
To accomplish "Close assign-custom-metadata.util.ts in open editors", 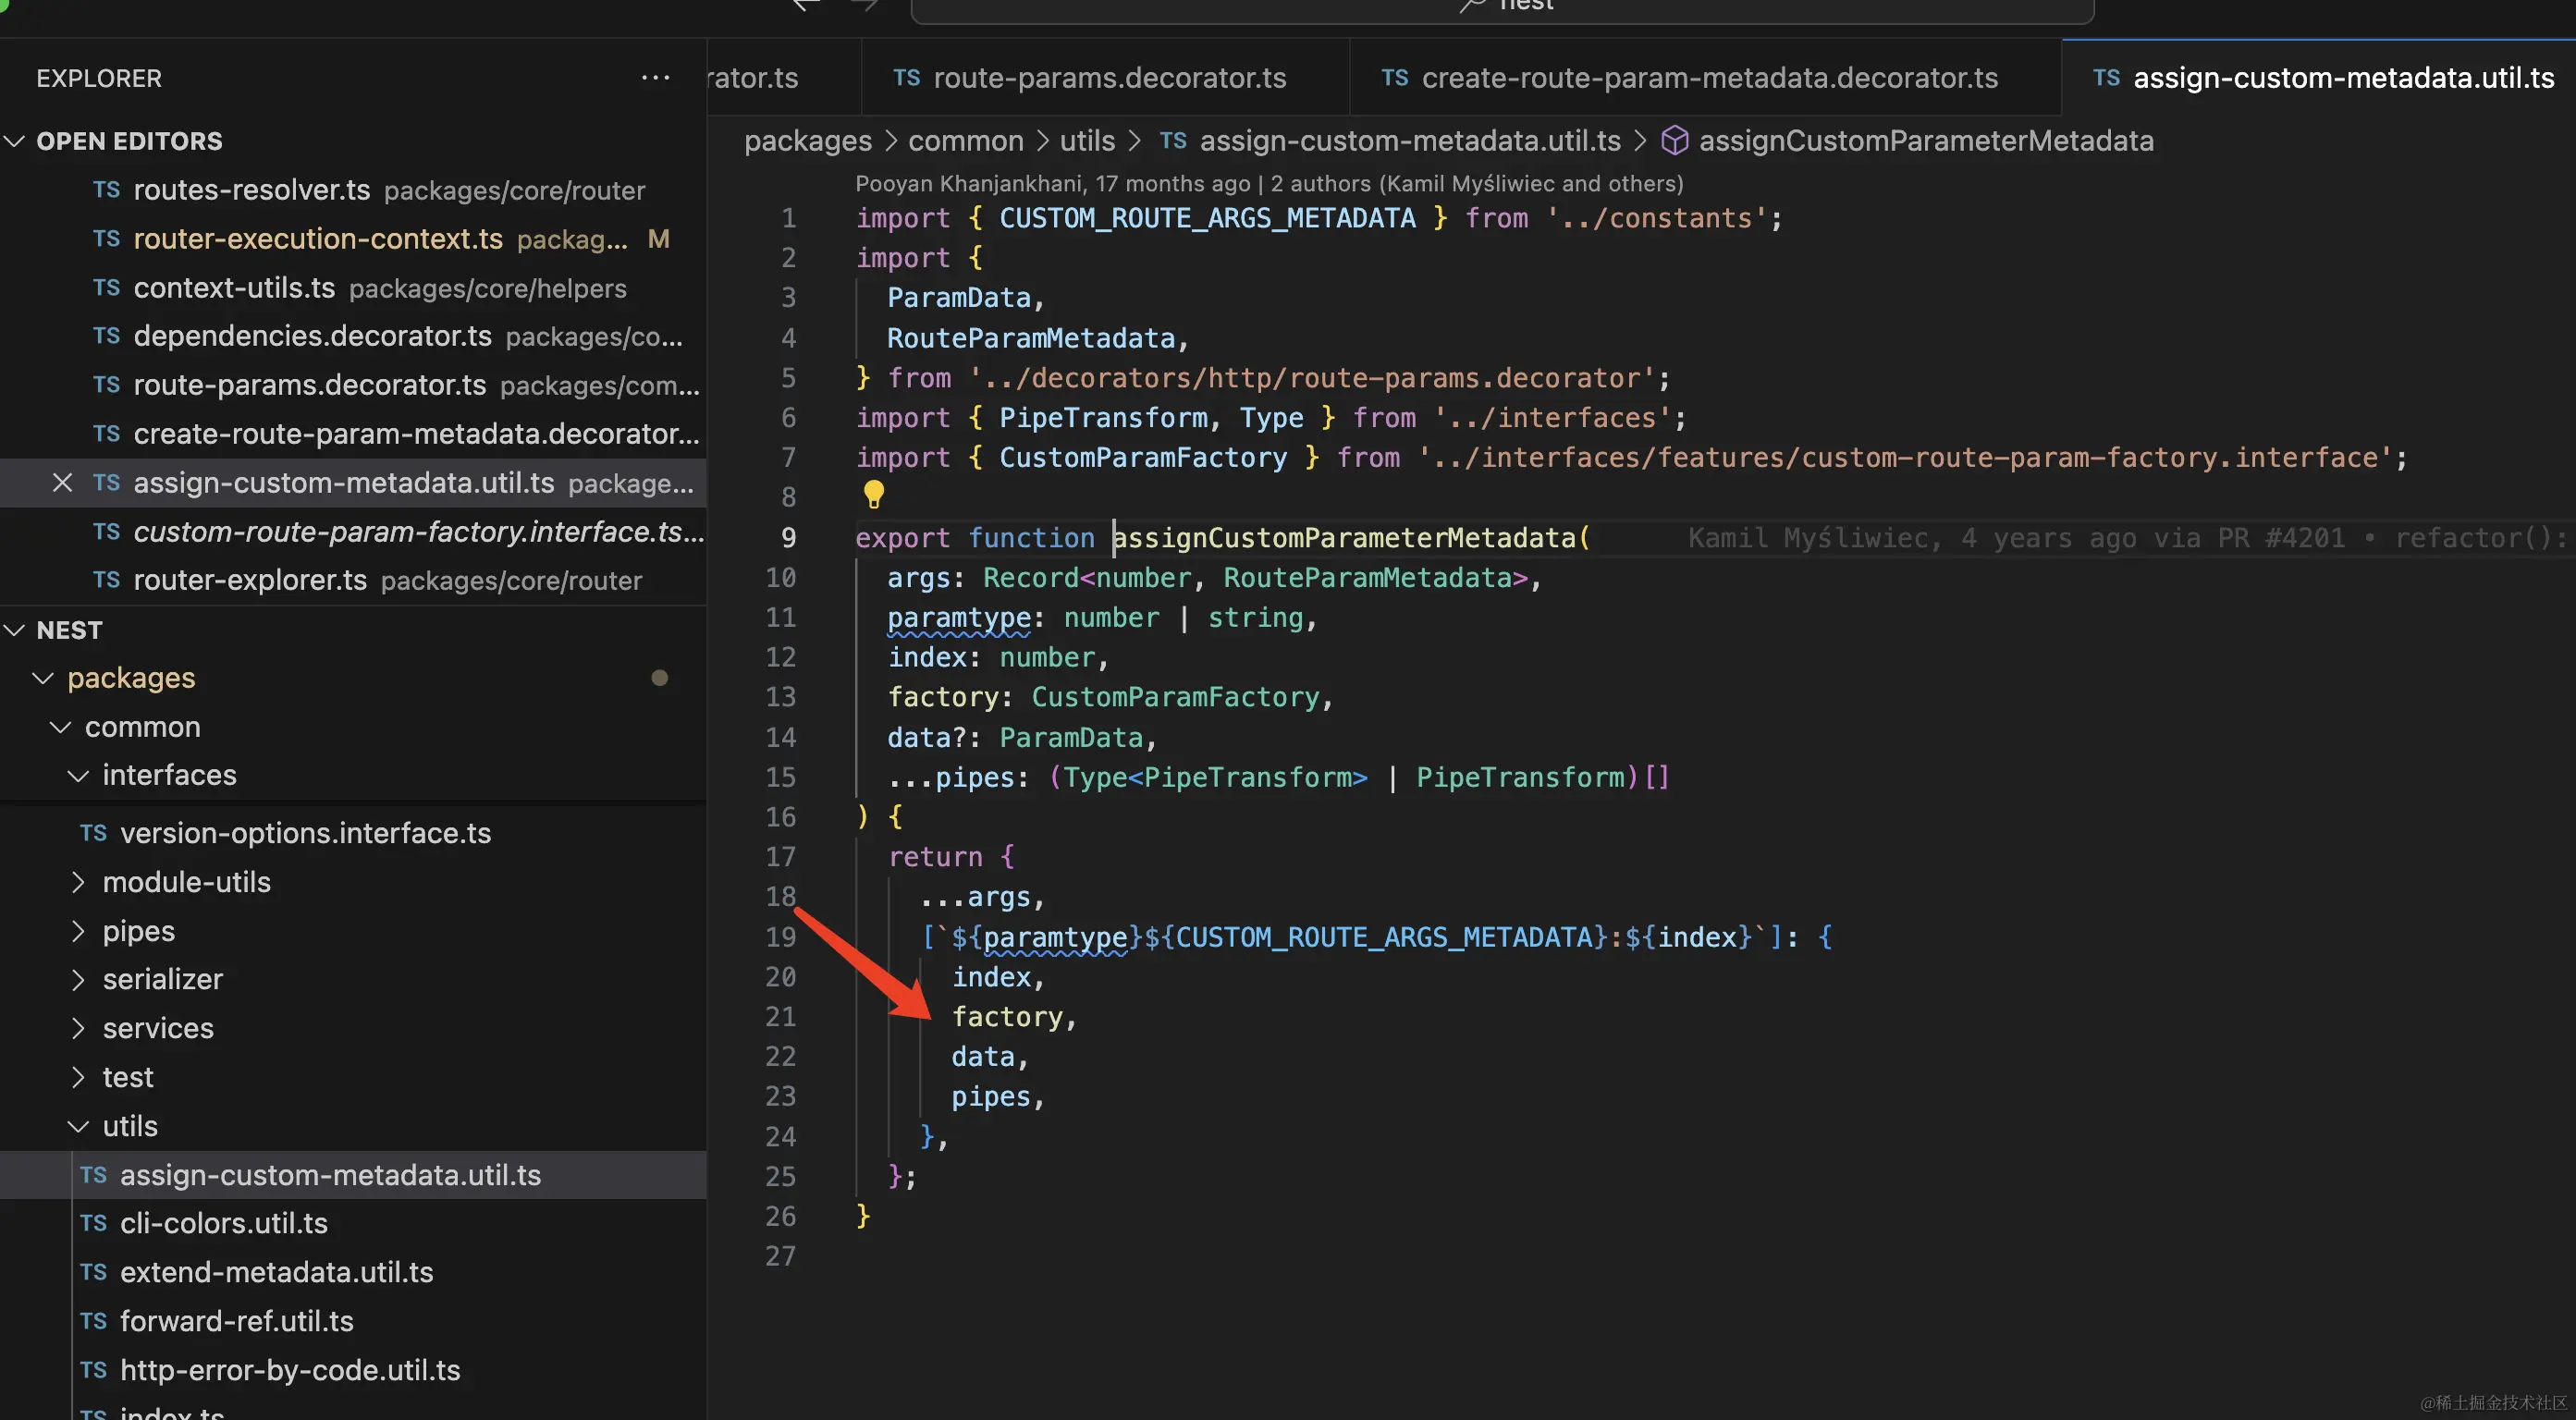I will 62,483.
